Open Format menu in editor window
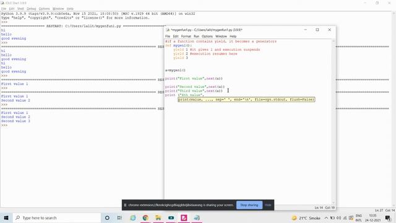This screenshot has width=396, height=223. 186,37
